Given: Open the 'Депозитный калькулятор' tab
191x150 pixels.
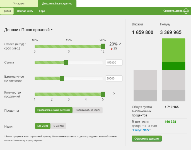Looking at the screenshot, I should point(57,4).
